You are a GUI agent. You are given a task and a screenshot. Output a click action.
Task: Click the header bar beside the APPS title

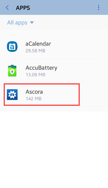point(63,8)
